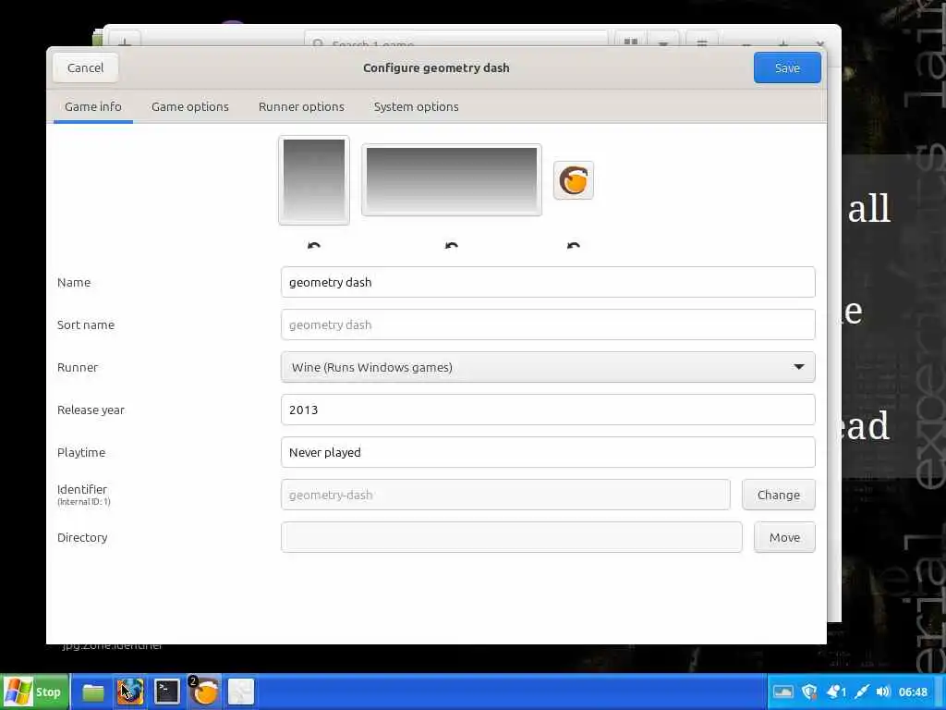
Task: Open the Stop start menu button
Action: (x=35, y=692)
